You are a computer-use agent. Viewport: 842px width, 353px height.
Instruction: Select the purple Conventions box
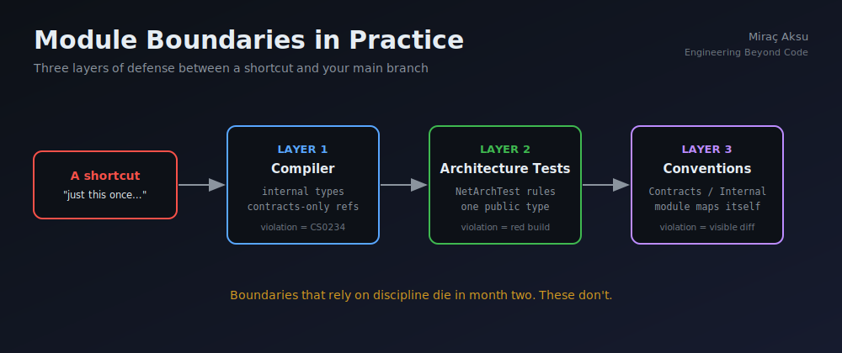pyautogui.click(x=706, y=185)
